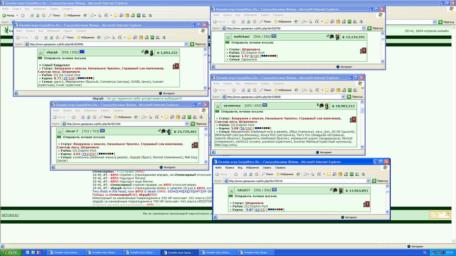Screen dimensions: 456x256
Task: Expand the address dropdown in ZAG027's window
Action: pos(368,181)
